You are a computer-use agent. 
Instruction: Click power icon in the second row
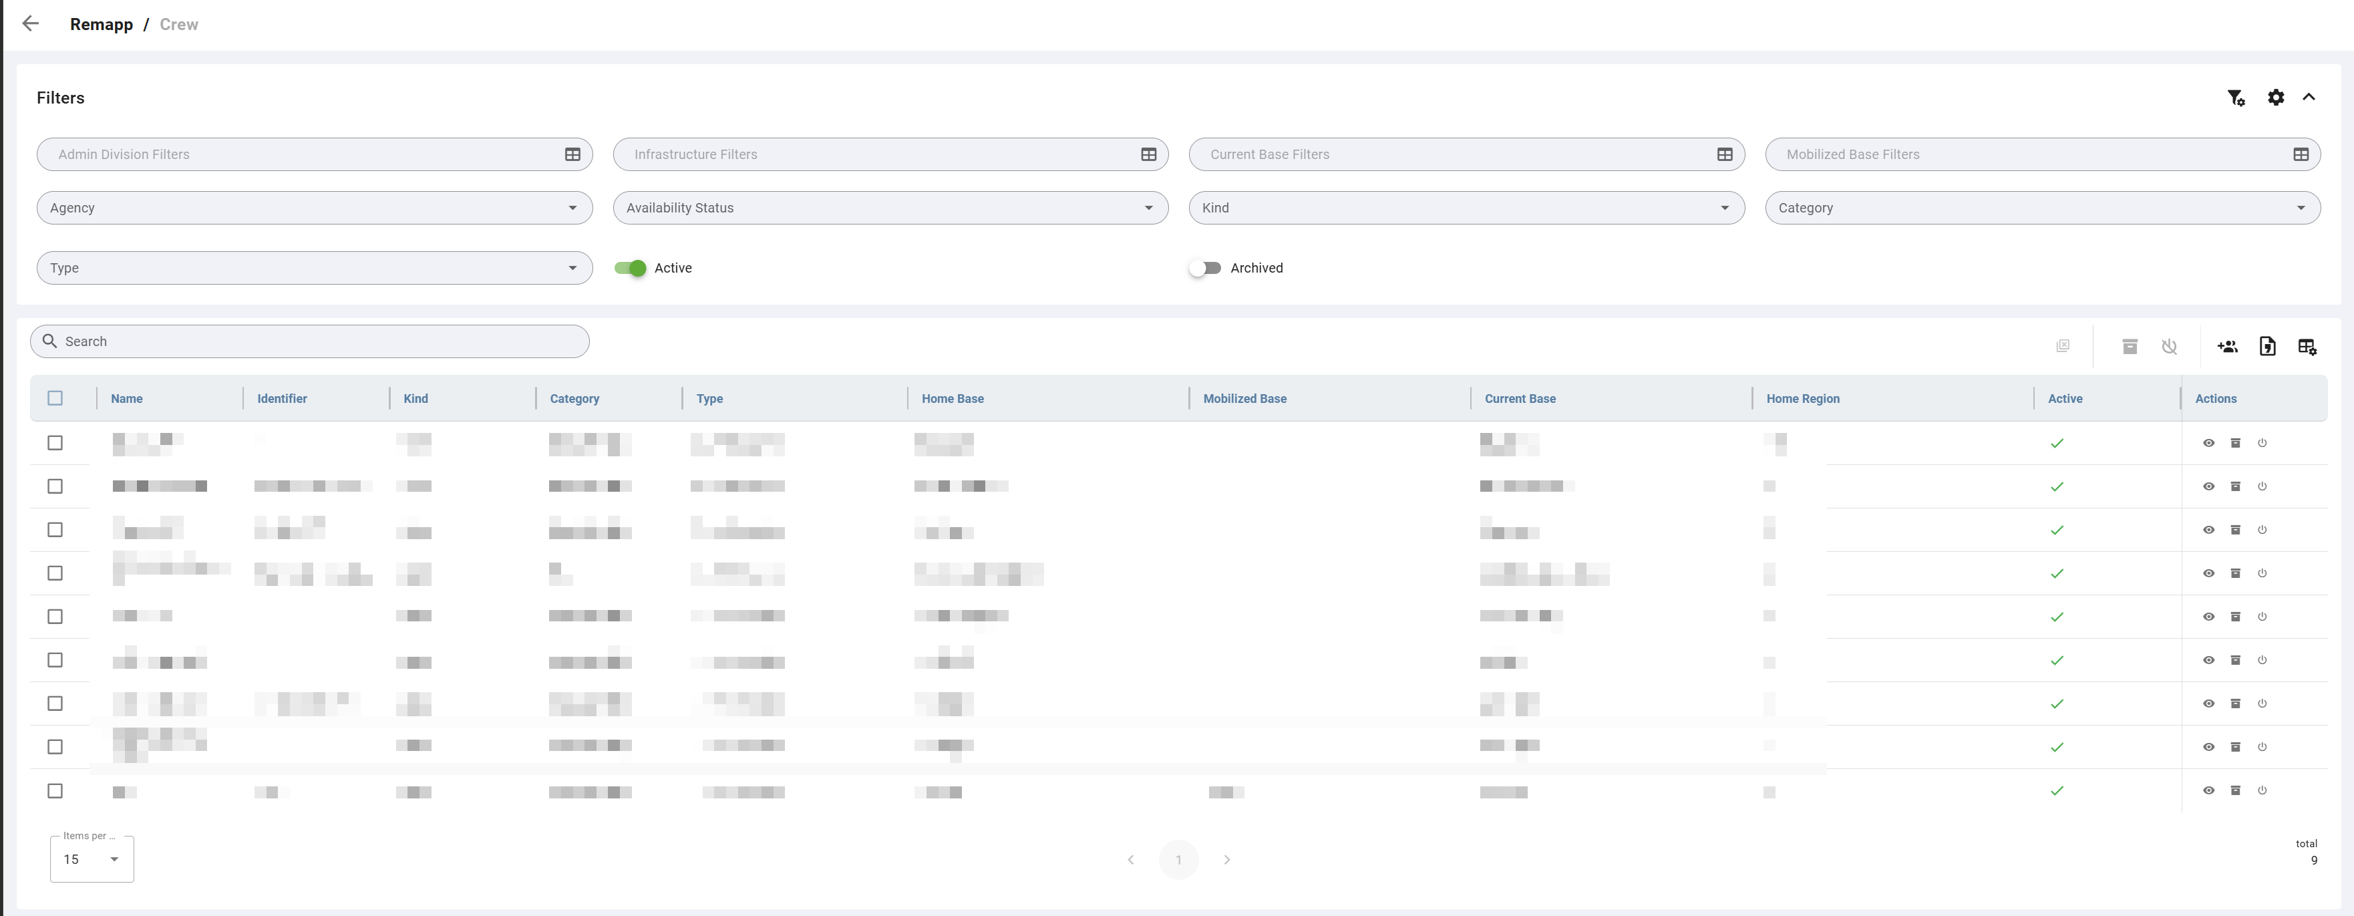[x=2262, y=486]
